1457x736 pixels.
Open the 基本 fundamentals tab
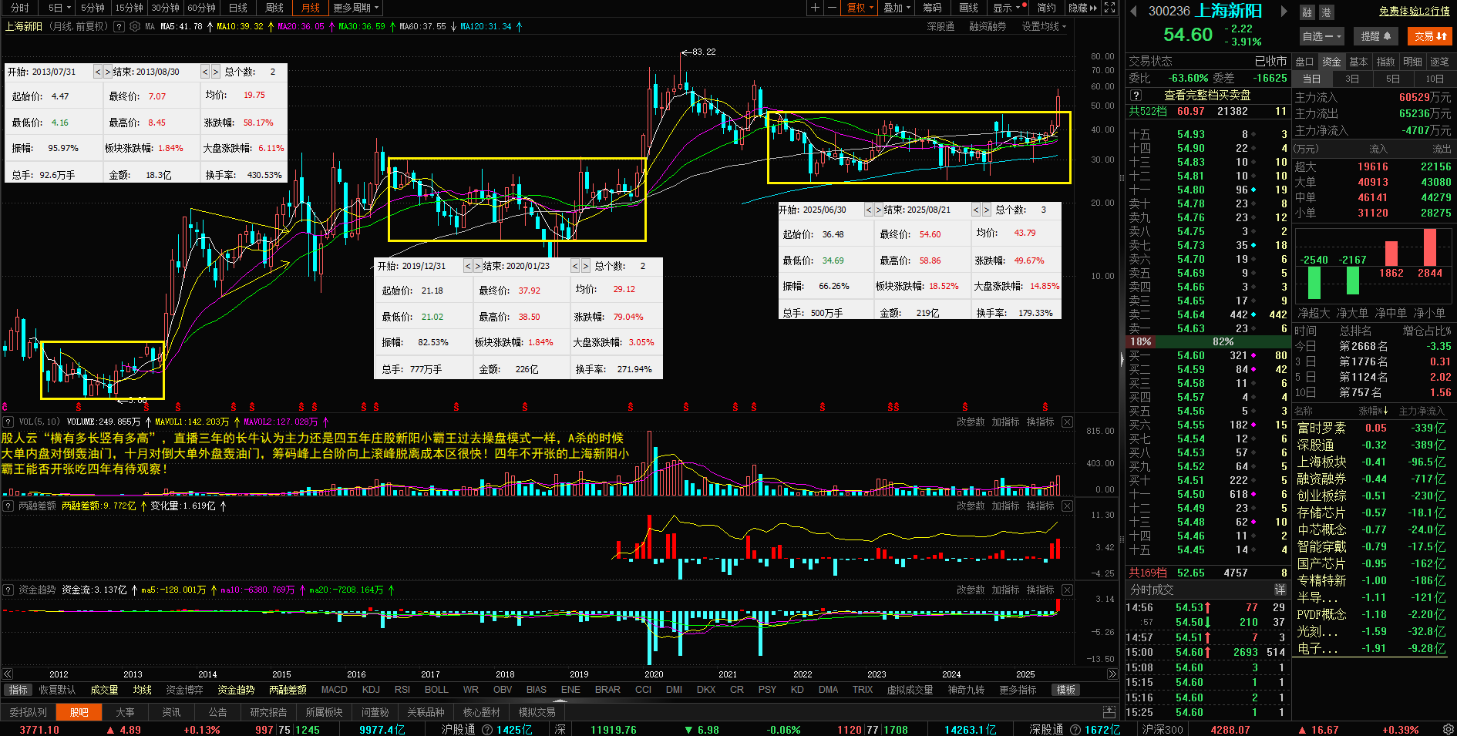tap(1359, 62)
